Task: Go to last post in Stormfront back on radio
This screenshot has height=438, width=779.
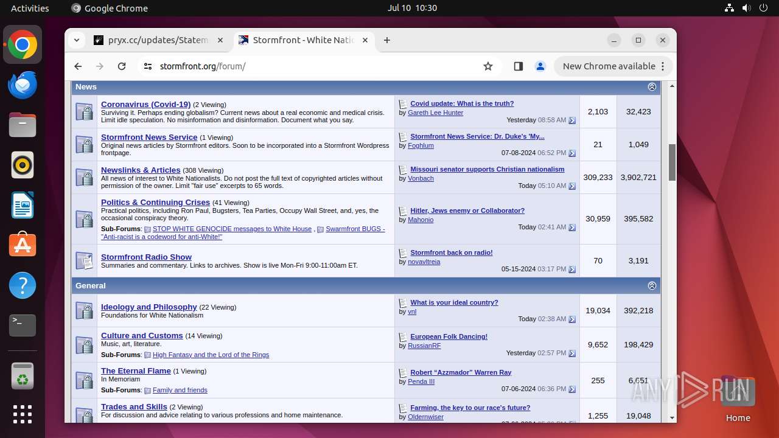Action: click(x=572, y=269)
